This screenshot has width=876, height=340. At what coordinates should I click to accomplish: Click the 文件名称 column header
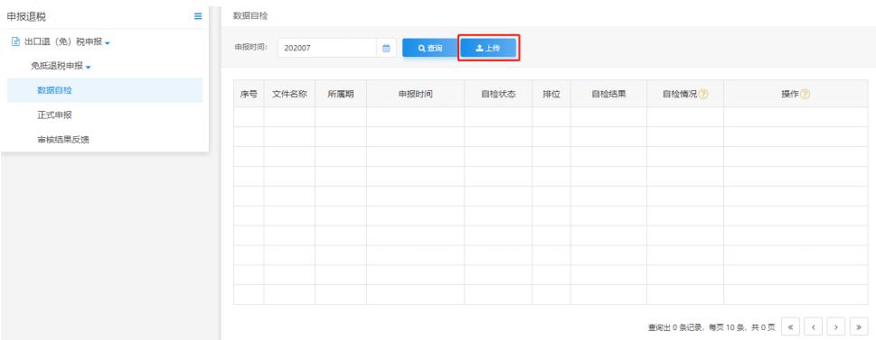point(289,94)
